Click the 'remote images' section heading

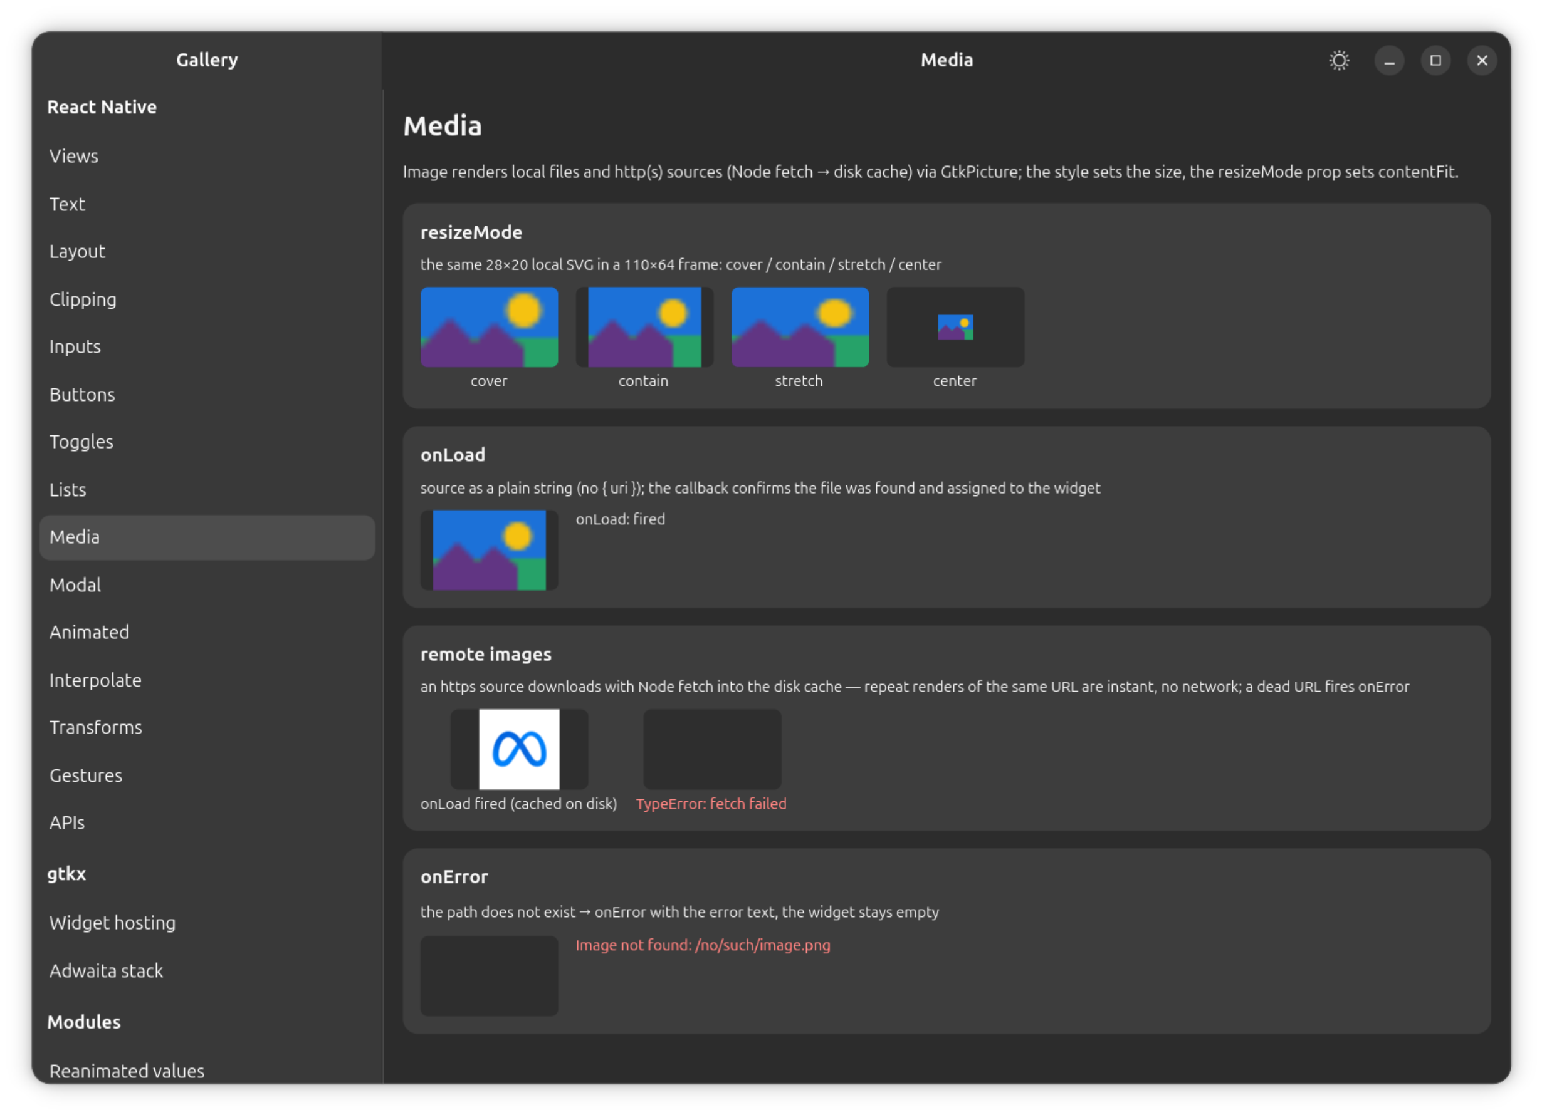[x=485, y=653]
